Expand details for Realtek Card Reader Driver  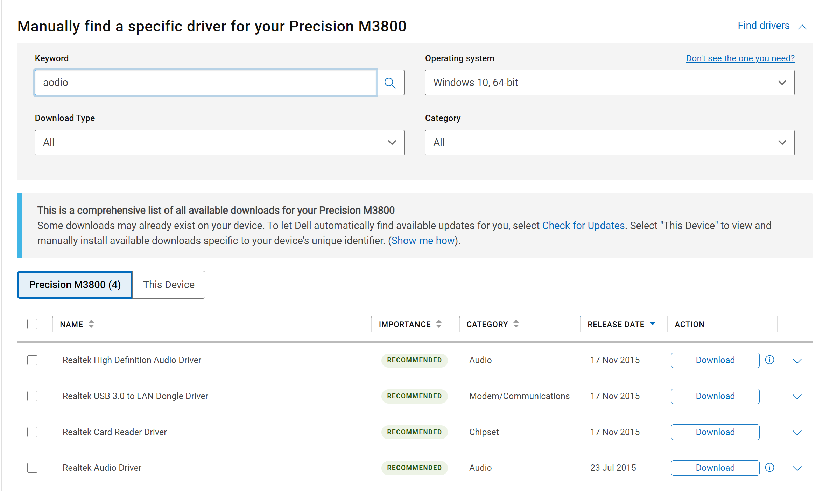pos(797,433)
